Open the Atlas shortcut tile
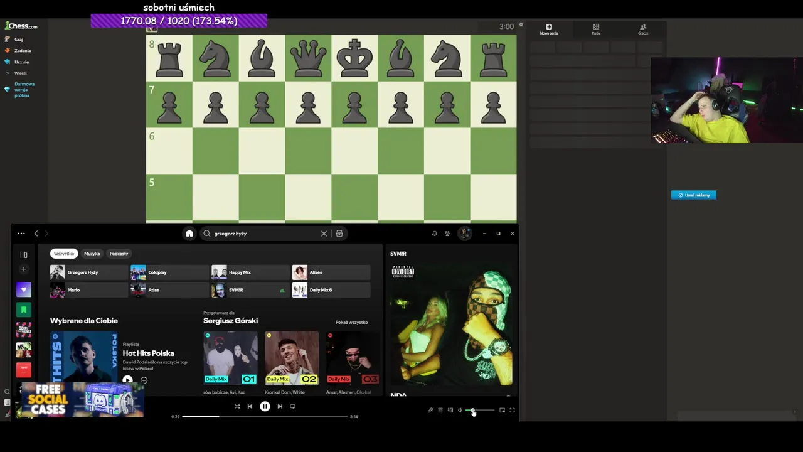Viewport: 803px width, 452px height. click(169, 290)
